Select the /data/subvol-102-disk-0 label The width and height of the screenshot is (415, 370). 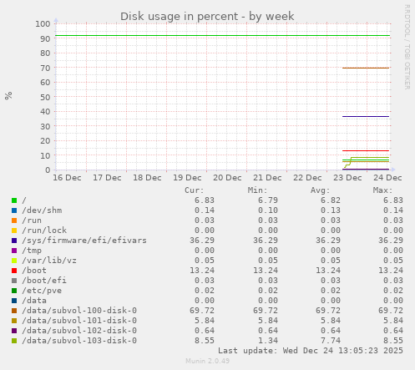click(79, 331)
